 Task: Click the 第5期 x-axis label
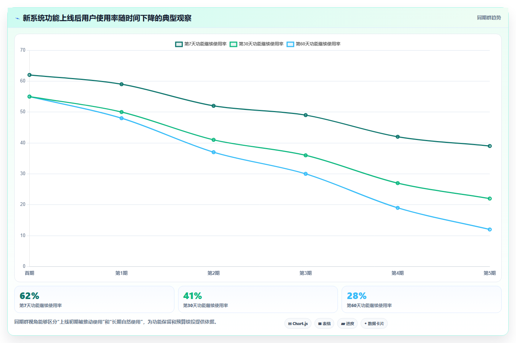coord(490,273)
